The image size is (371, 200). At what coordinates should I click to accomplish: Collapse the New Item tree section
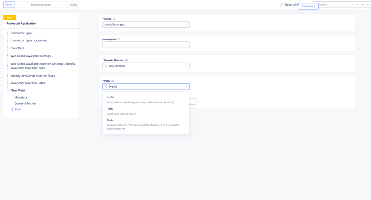coord(9,90)
